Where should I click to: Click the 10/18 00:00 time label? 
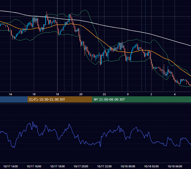pyautogui.click(x=128, y=166)
